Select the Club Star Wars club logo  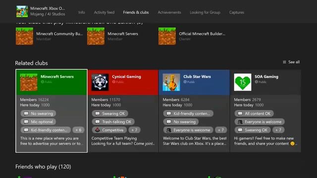[171, 82]
